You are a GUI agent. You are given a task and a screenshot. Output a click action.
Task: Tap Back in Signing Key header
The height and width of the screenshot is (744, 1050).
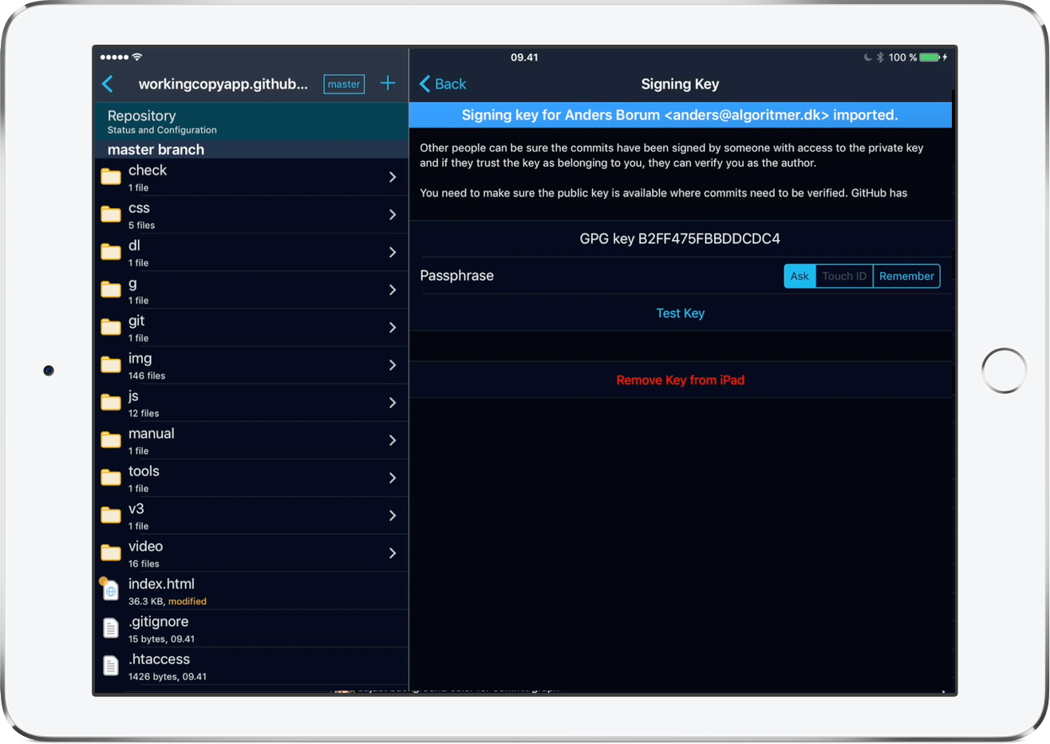pos(443,84)
